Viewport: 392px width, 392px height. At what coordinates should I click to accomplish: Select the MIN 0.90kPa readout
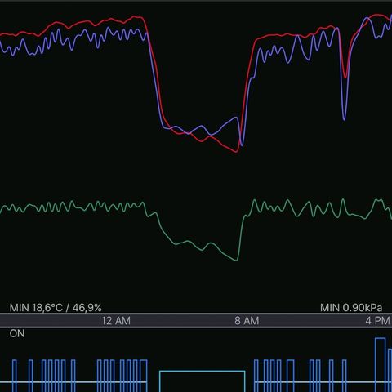coord(351,308)
